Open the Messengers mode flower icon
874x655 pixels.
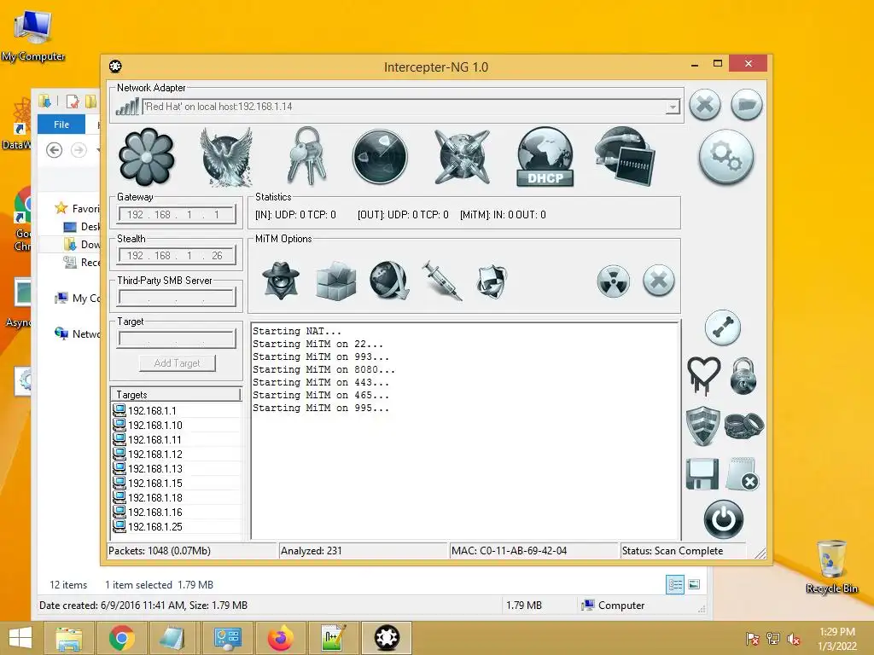coord(146,157)
